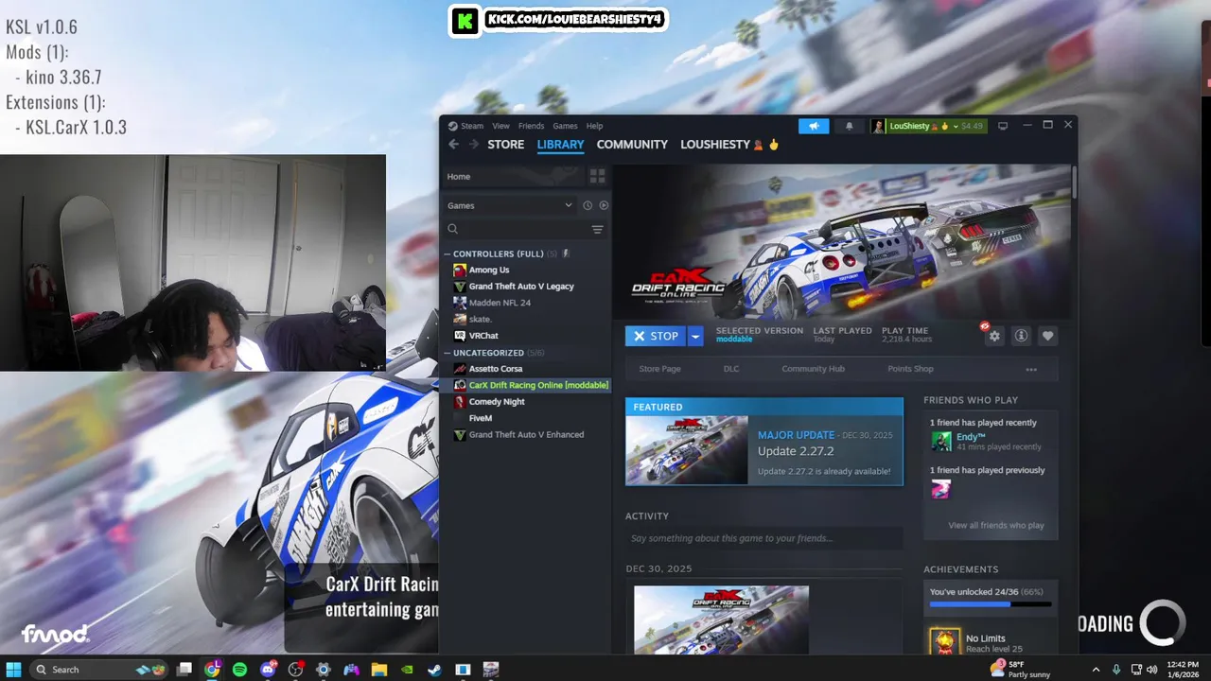
Task: Click the Madden NFL 24 game icon
Action: [460, 303]
